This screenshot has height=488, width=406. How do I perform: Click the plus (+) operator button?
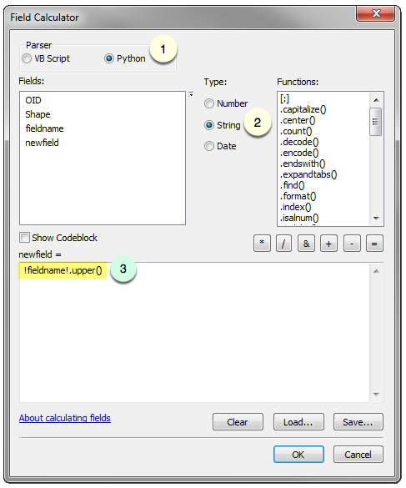pos(328,243)
